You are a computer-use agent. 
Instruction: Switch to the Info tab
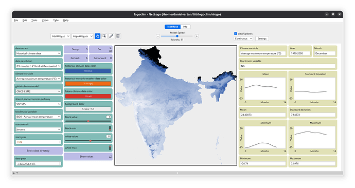(185, 27)
